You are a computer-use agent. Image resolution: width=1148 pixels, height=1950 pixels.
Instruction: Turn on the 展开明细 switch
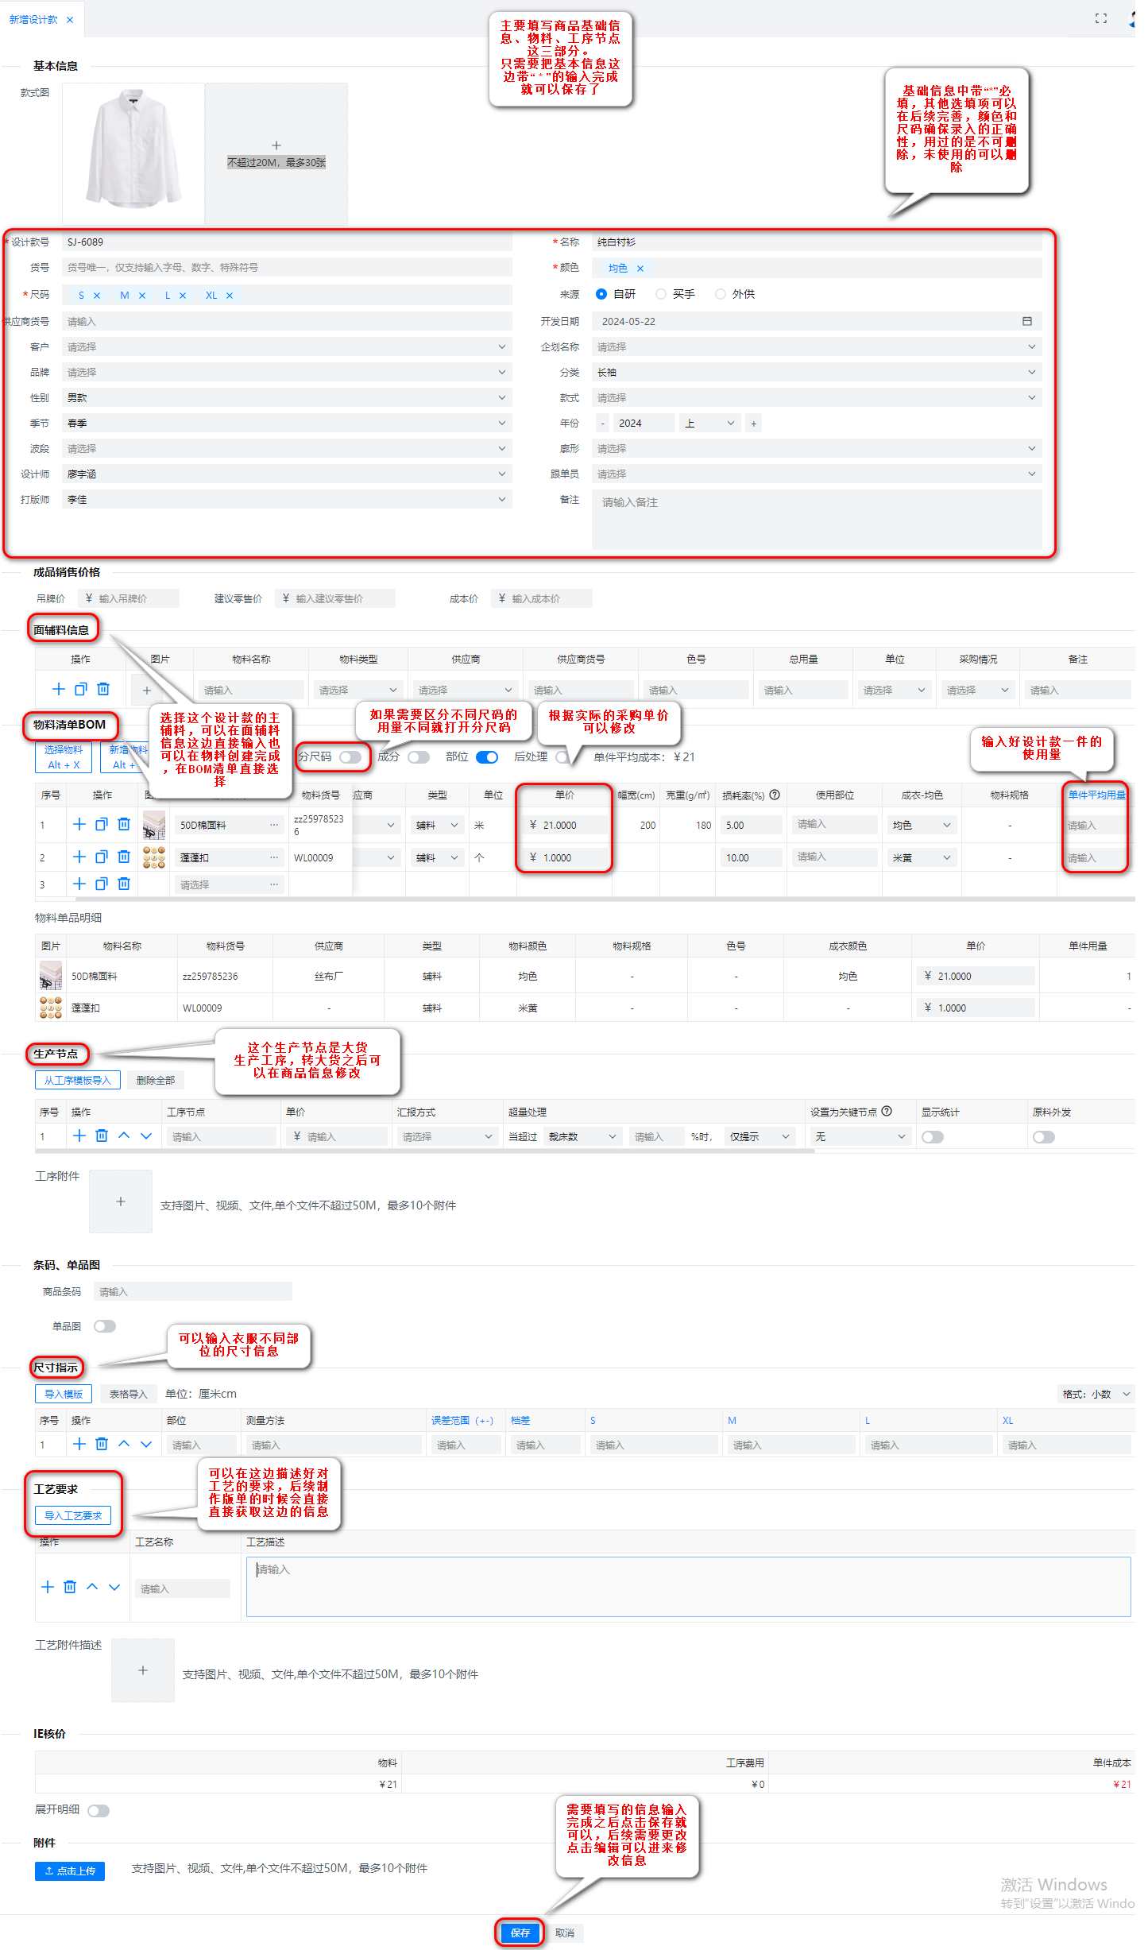[x=99, y=1810]
